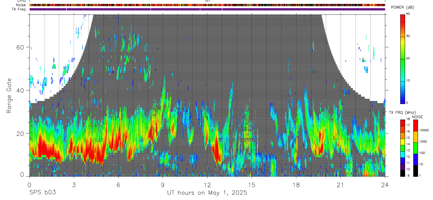Click the 100 green noise legend swatch
The width and height of the screenshot is (433, 200).
pyautogui.click(x=415, y=148)
